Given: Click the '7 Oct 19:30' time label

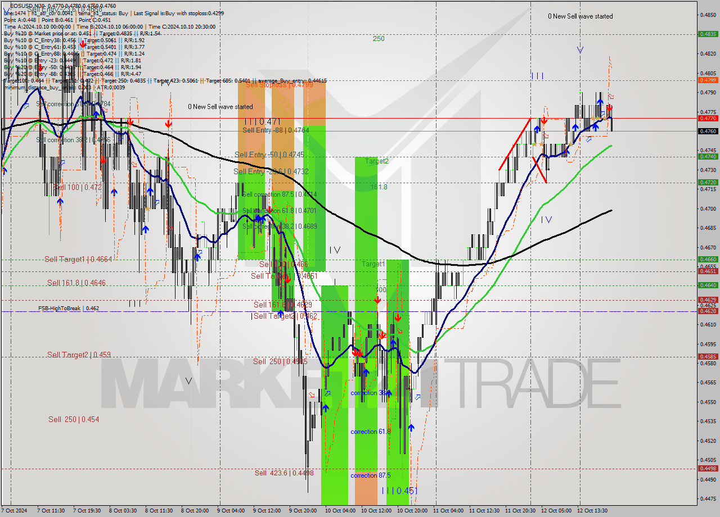Looking at the screenshot, I should (x=87, y=511).
